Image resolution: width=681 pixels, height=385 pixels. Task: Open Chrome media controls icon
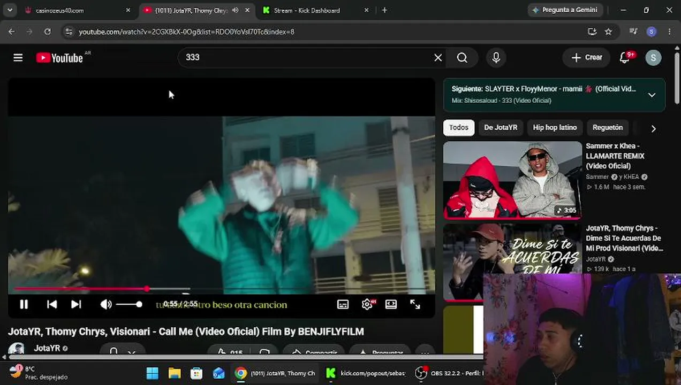pos(633,32)
